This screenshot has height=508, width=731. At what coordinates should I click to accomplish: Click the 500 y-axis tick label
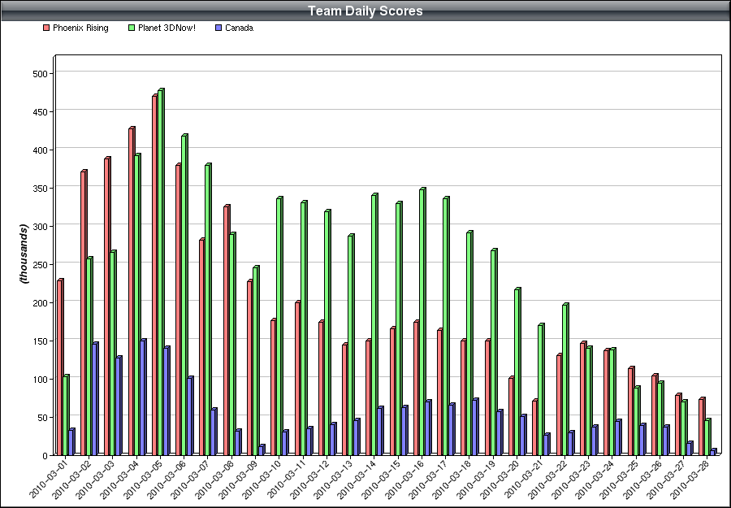[x=40, y=74]
